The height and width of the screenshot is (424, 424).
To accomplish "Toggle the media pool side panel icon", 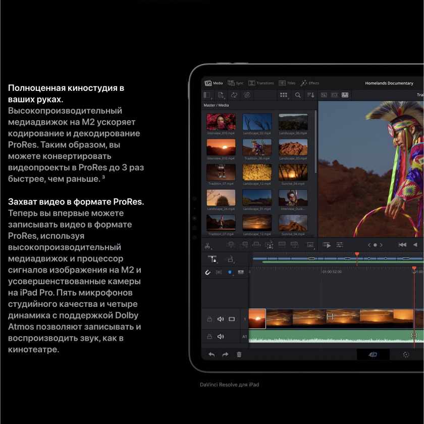I will coord(207,95).
